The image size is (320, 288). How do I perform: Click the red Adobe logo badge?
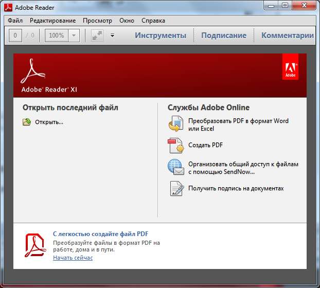pyautogui.click(x=290, y=67)
